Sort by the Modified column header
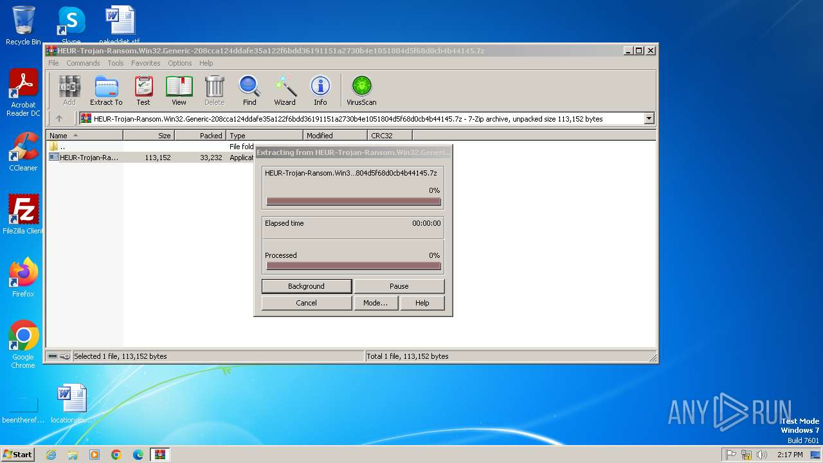 335,135
